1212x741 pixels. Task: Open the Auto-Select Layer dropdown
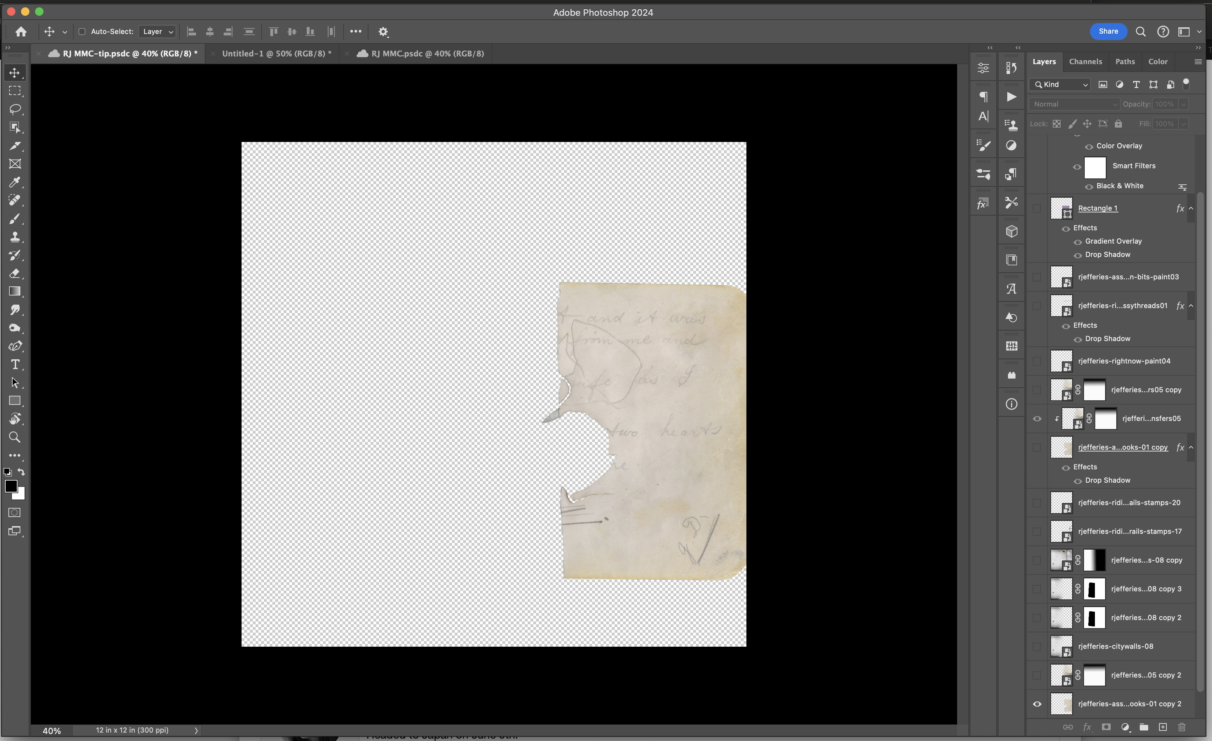click(x=157, y=32)
